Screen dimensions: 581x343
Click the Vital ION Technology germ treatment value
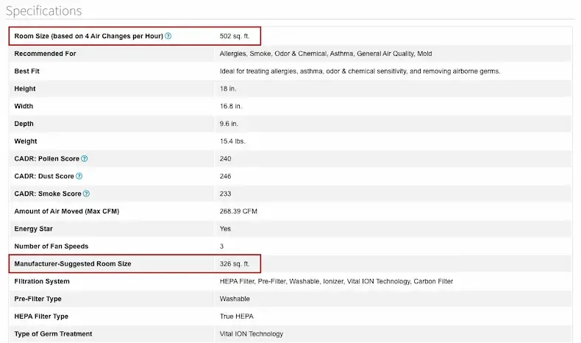[x=252, y=333]
